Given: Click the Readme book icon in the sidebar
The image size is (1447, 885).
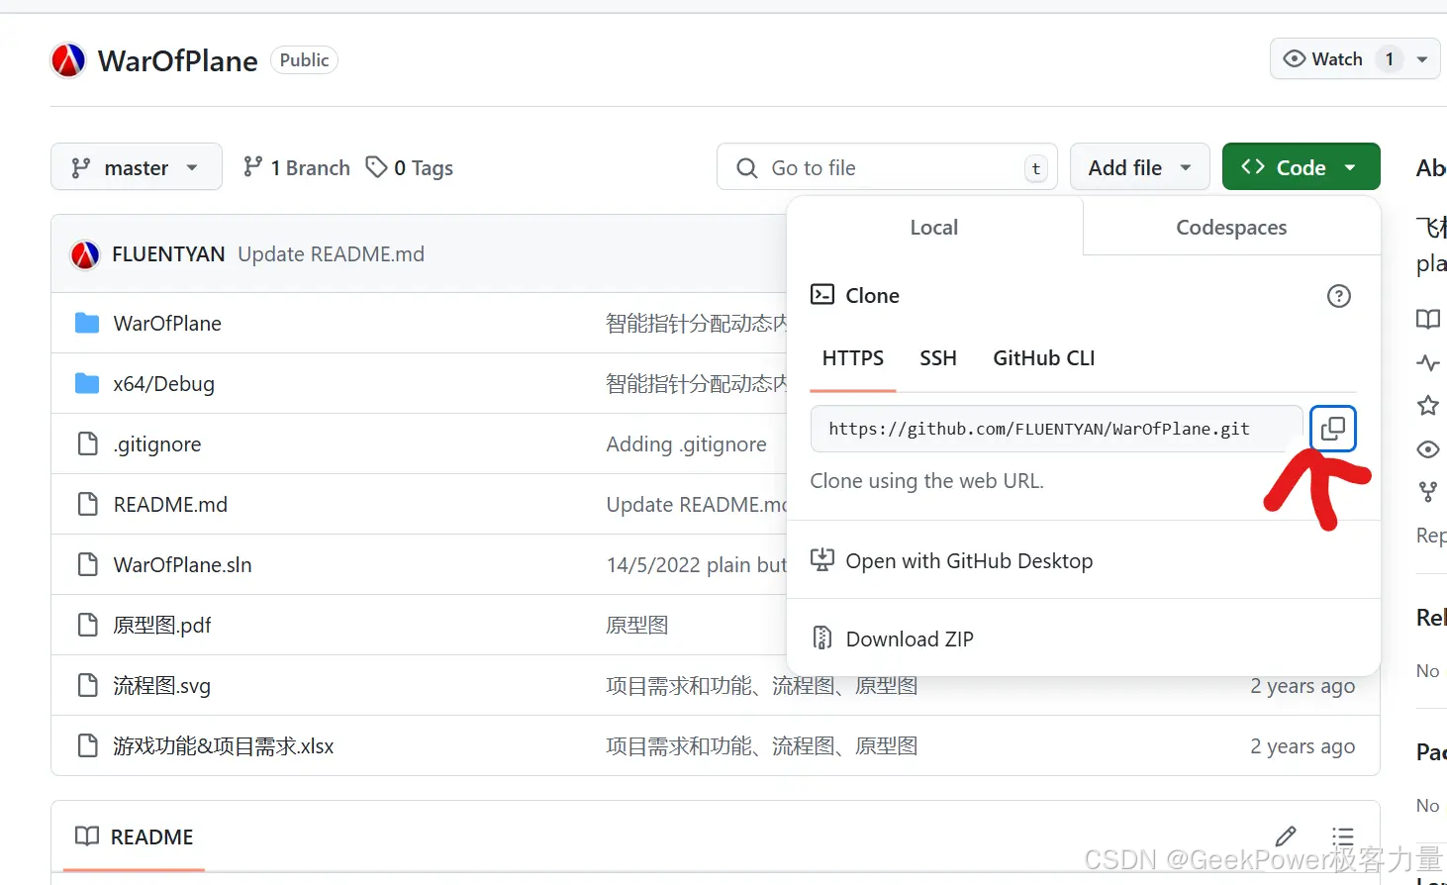Looking at the screenshot, I should click(x=1427, y=319).
